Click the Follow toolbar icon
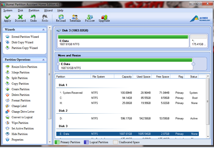The image size is (214, 148). tap(90, 17)
